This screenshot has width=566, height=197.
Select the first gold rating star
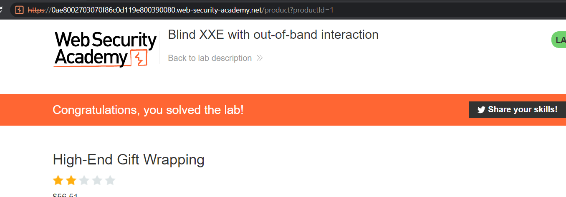(58, 180)
